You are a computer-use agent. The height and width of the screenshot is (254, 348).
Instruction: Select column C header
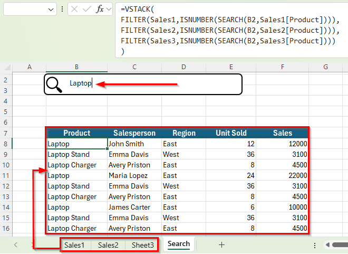(x=134, y=67)
